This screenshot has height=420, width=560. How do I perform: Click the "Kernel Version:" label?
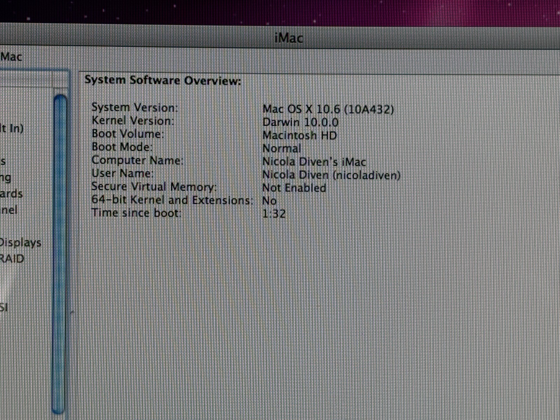(x=133, y=121)
